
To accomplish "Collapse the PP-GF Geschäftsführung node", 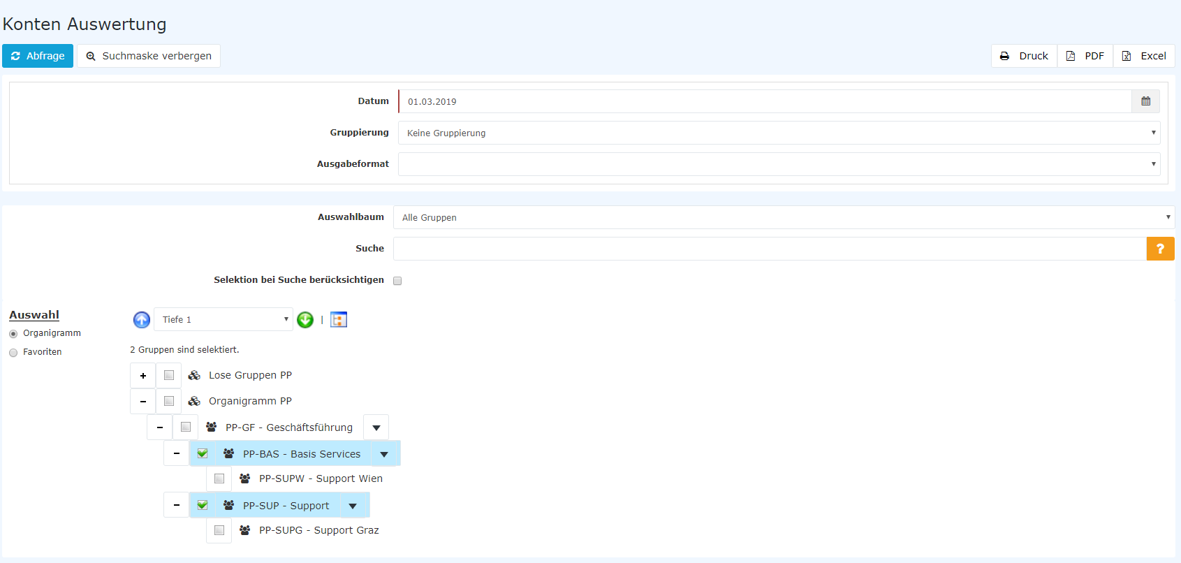I will point(159,427).
